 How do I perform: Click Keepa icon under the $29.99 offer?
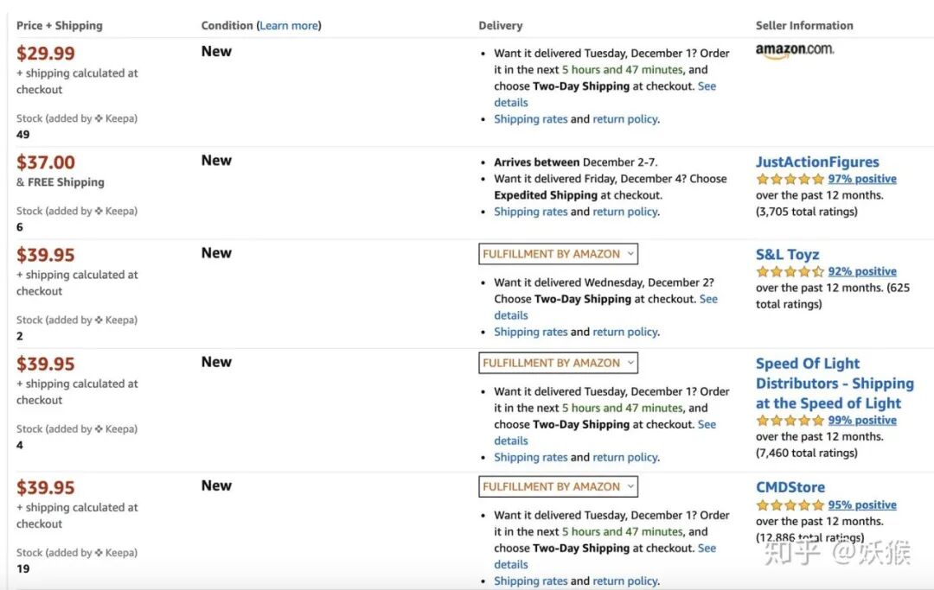click(x=99, y=118)
